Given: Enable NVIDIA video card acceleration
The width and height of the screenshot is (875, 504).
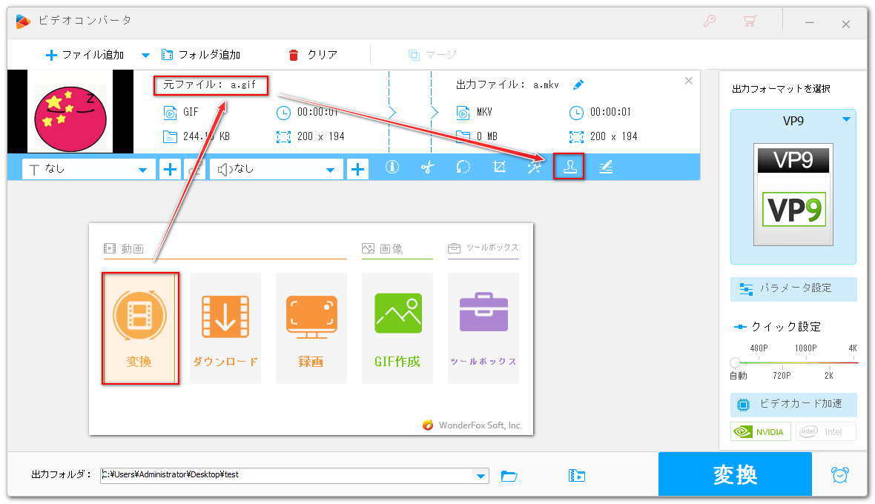Looking at the screenshot, I should pos(760,431).
